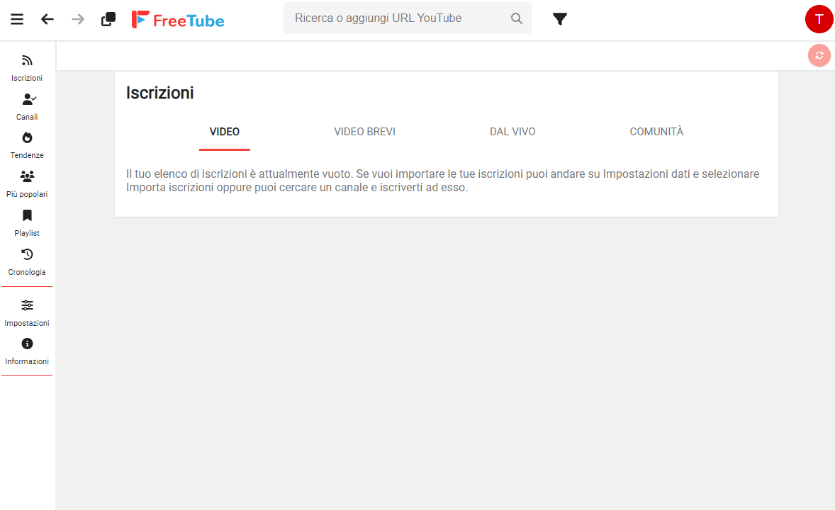Viewport: 835px width, 510px height.
Task: Open a new window via the duplicate icon
Action: 108,19
